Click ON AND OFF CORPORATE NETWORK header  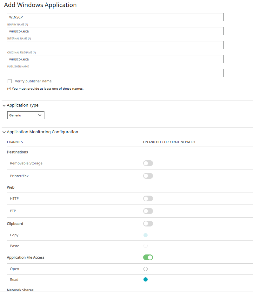pyautogui.click(x=169, y=142)
